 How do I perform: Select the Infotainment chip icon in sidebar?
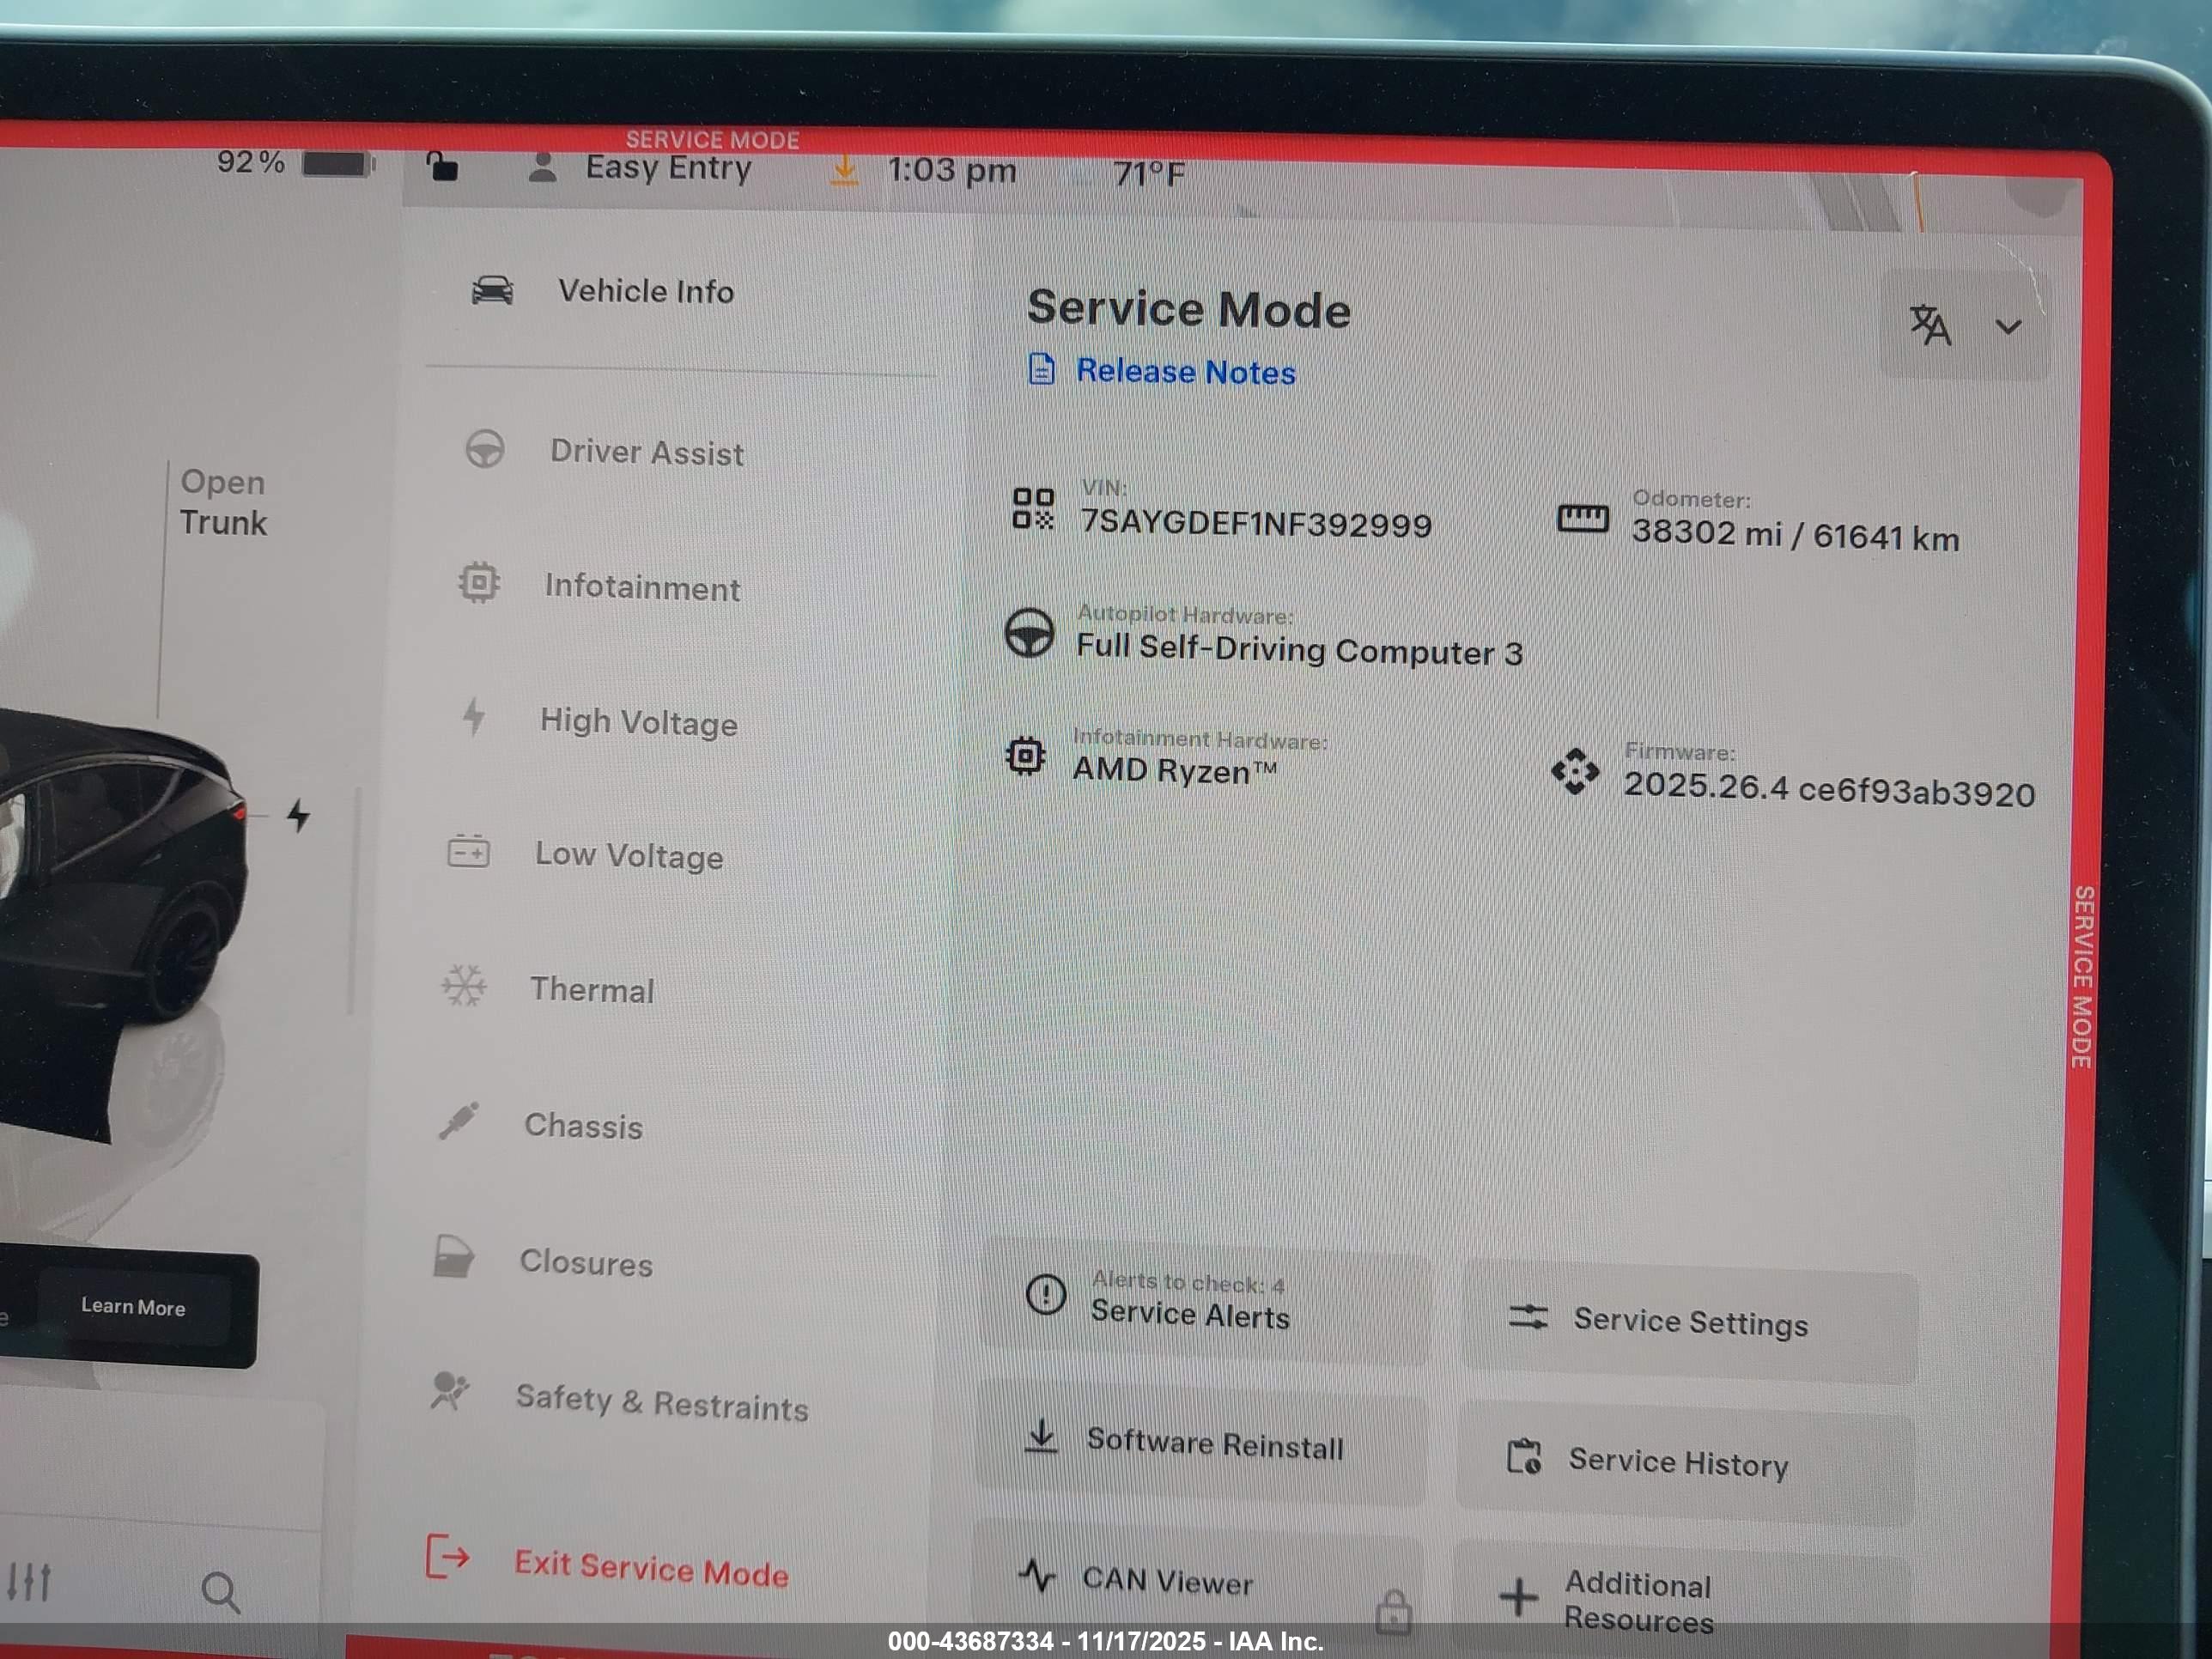click(479, 582)
